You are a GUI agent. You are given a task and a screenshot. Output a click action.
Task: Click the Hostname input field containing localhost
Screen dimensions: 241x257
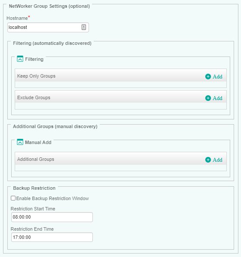48,27
